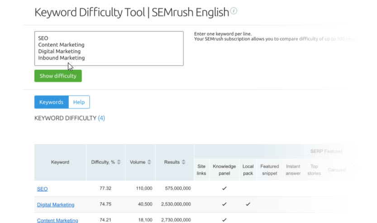Click the Top stories column header
Screen dimensions: 377x223
pyautogui.click(x=314, y=170)
